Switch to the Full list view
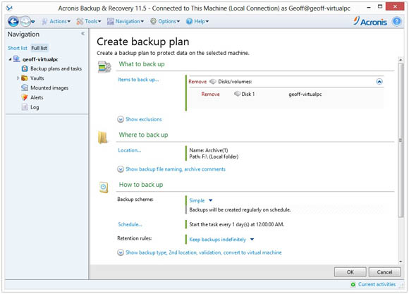 point(39,48)
